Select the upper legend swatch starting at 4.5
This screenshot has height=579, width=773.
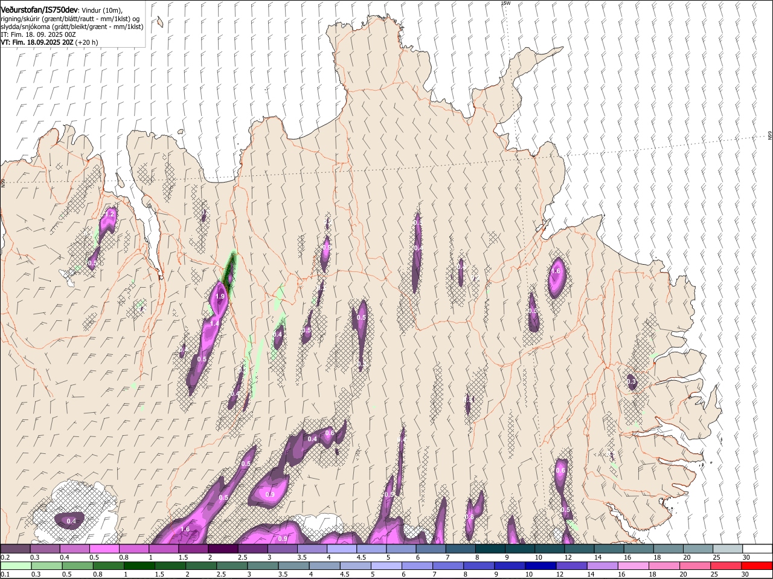[371, 549]
